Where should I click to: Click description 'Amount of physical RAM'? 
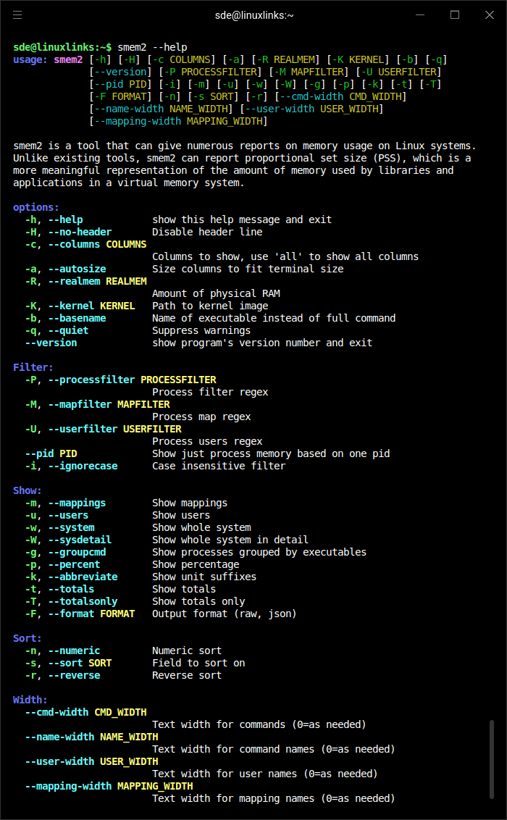(x=216, y=293)
